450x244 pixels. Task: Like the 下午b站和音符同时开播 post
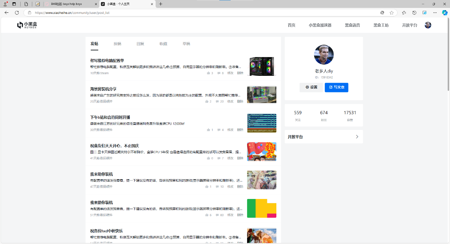(208, 130)
